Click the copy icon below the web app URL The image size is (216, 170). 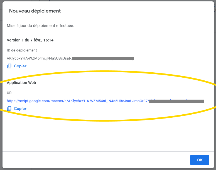coord(9,109)
